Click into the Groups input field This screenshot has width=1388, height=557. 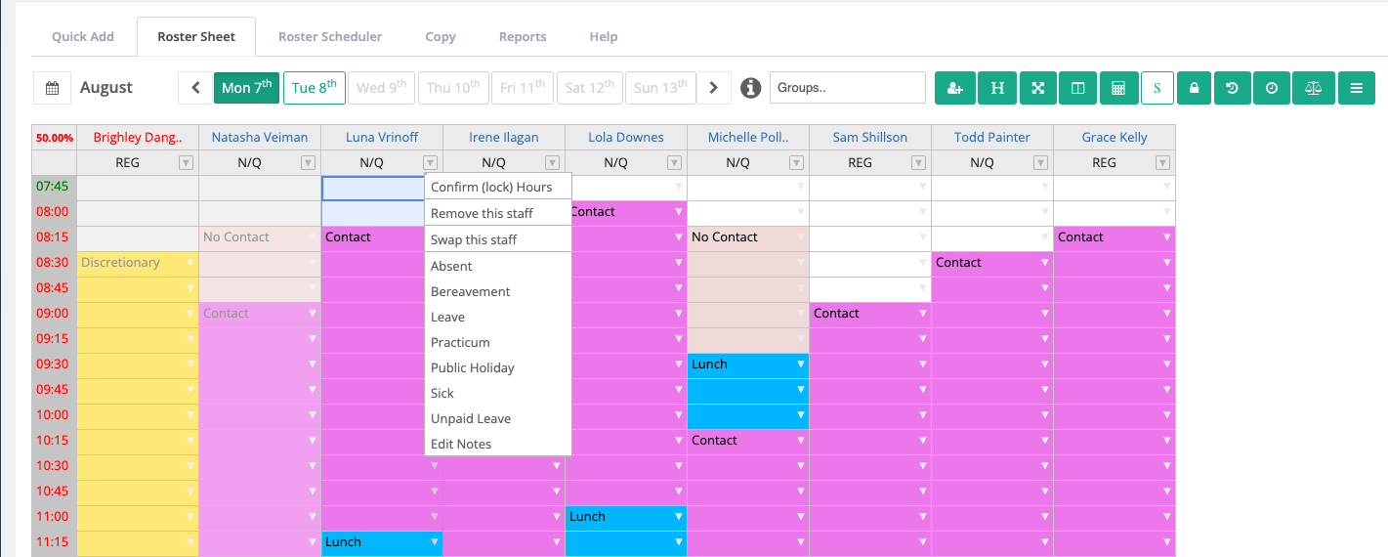(848, 87)
